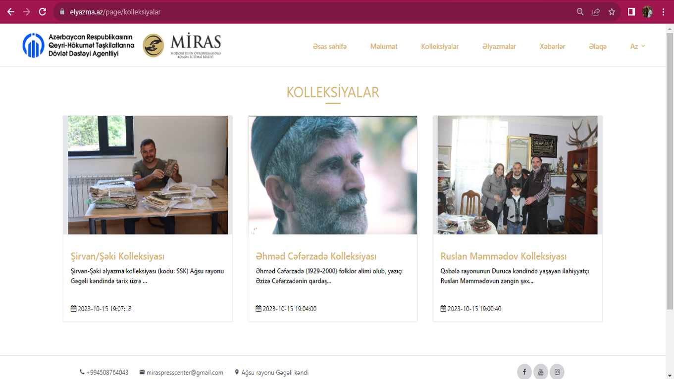
Task: Open the Facebook social icon in footer
Action: (524, 372)
